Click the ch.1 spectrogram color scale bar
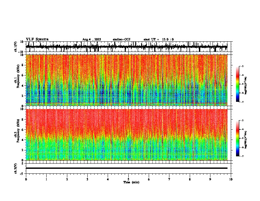 coord(238,84)
